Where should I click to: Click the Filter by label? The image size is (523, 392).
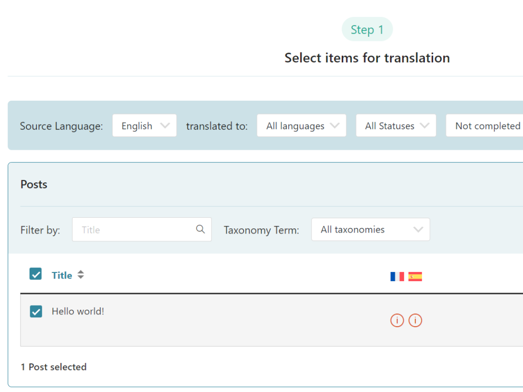pyautogui.click(x=40, y=230)
